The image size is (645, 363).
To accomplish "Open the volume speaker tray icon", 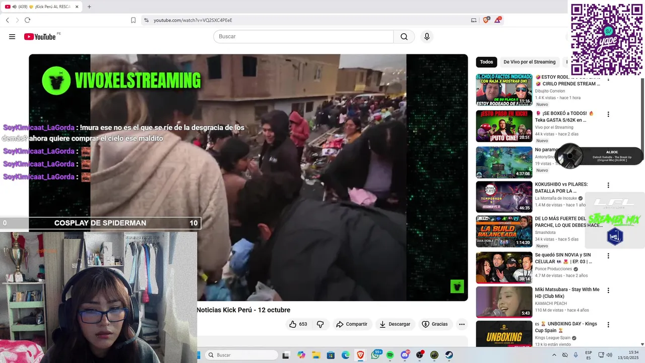I will (609, 355).
